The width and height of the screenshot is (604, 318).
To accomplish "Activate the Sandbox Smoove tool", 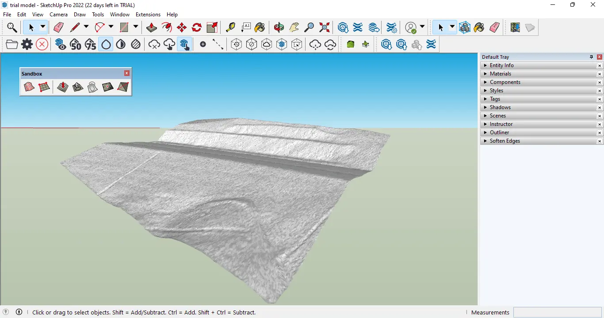I will (x=63, y=87).
